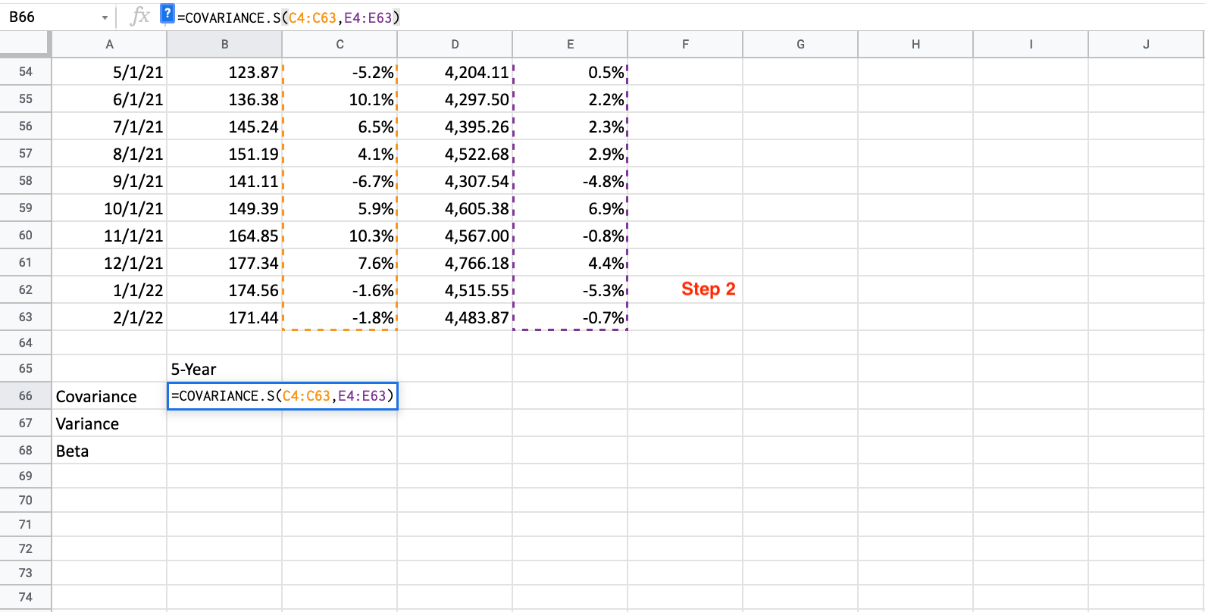Click inside the formula bar text
Screen dimensions: 1205x612
click(x=289, y=17)
